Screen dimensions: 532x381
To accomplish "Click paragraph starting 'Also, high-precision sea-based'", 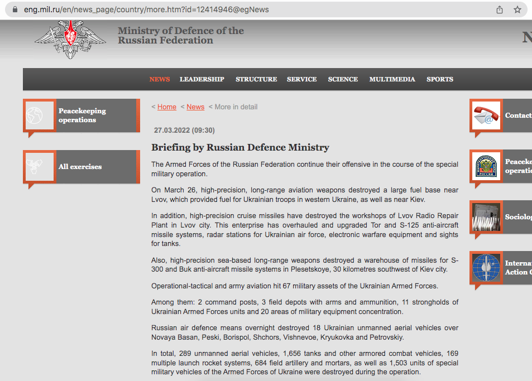I will coord(305,265).
